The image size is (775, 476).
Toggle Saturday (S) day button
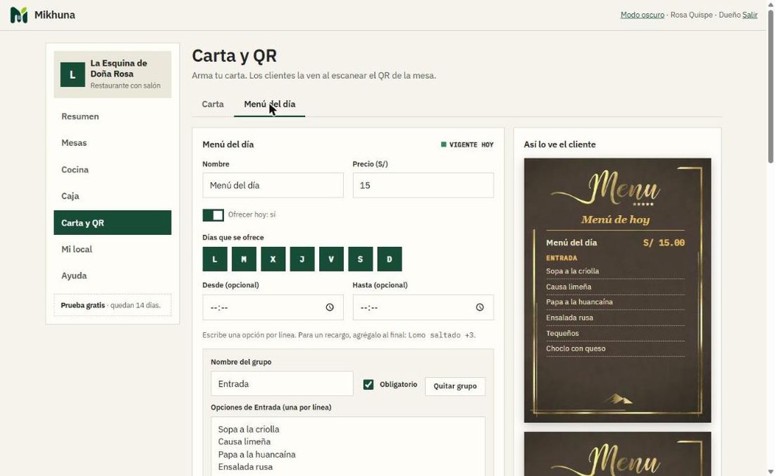(360, 259)
